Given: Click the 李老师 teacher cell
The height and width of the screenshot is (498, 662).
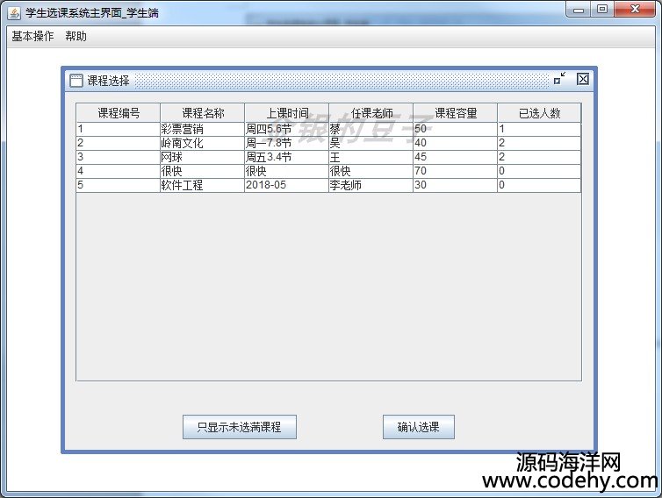Looking at the screenshot, I should coord(371,185).
